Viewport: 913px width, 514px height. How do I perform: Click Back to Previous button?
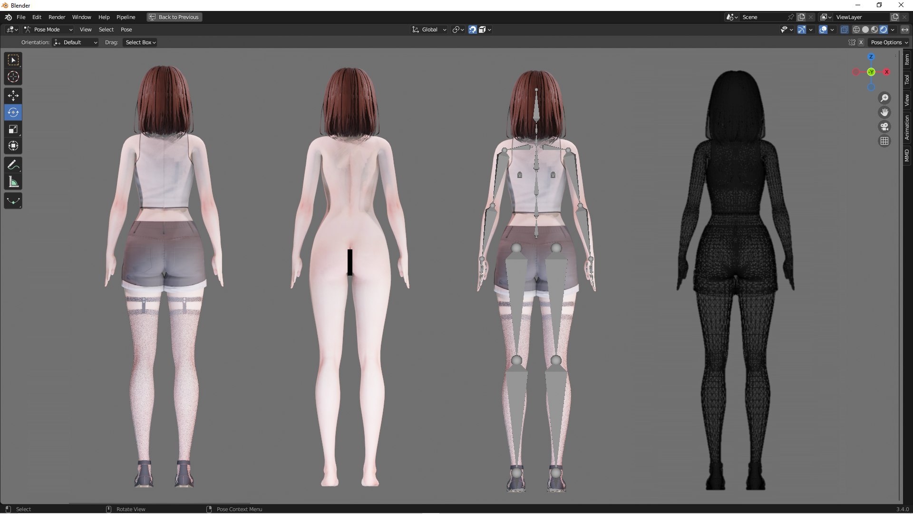click(174, 17)
